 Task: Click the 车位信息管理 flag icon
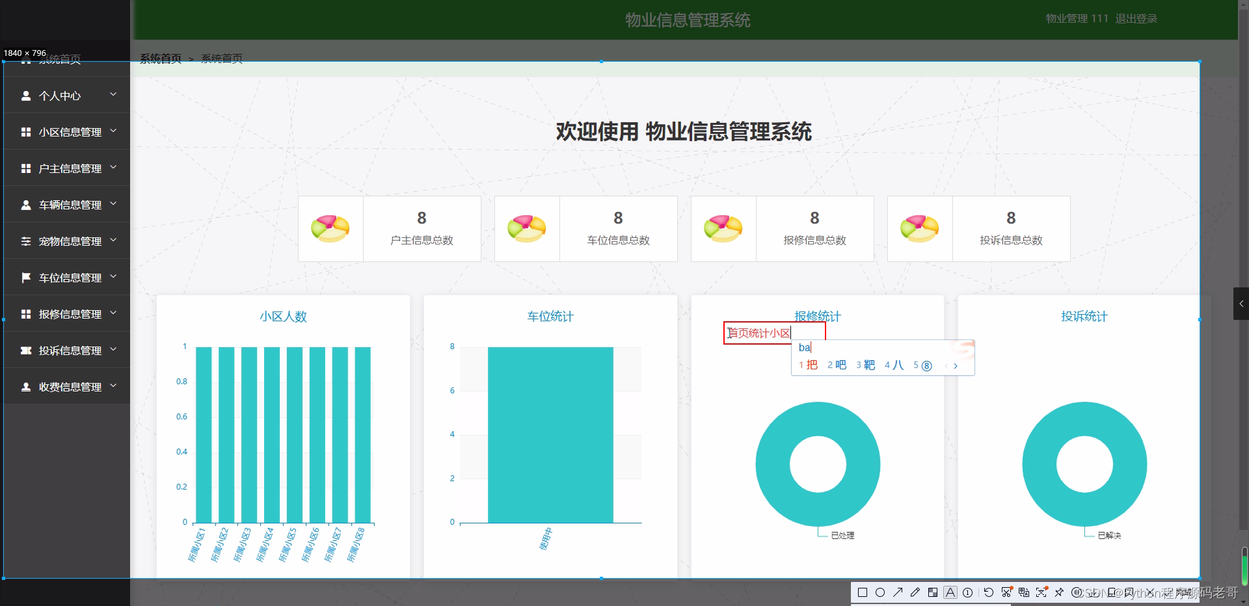click(26, 278)
